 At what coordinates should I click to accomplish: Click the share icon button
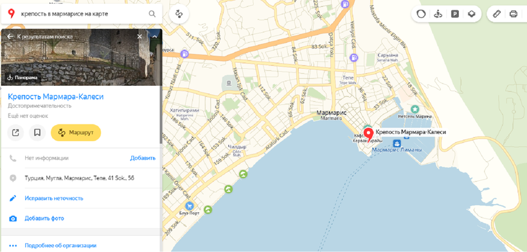15,133
